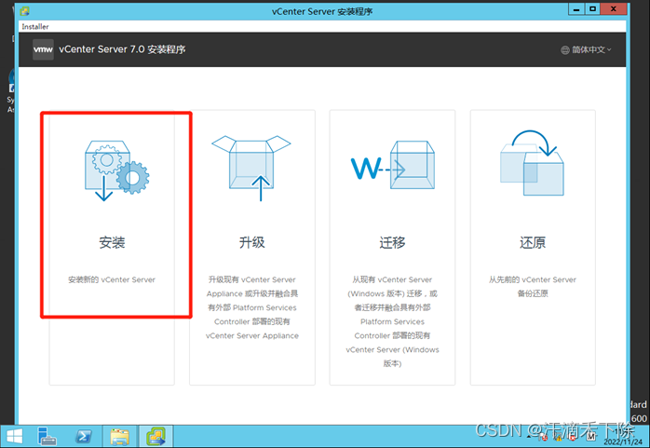Click the Upgrade (升级) open box icon
This screenshot has height=448, width=650.
click(x=251, y=168)
